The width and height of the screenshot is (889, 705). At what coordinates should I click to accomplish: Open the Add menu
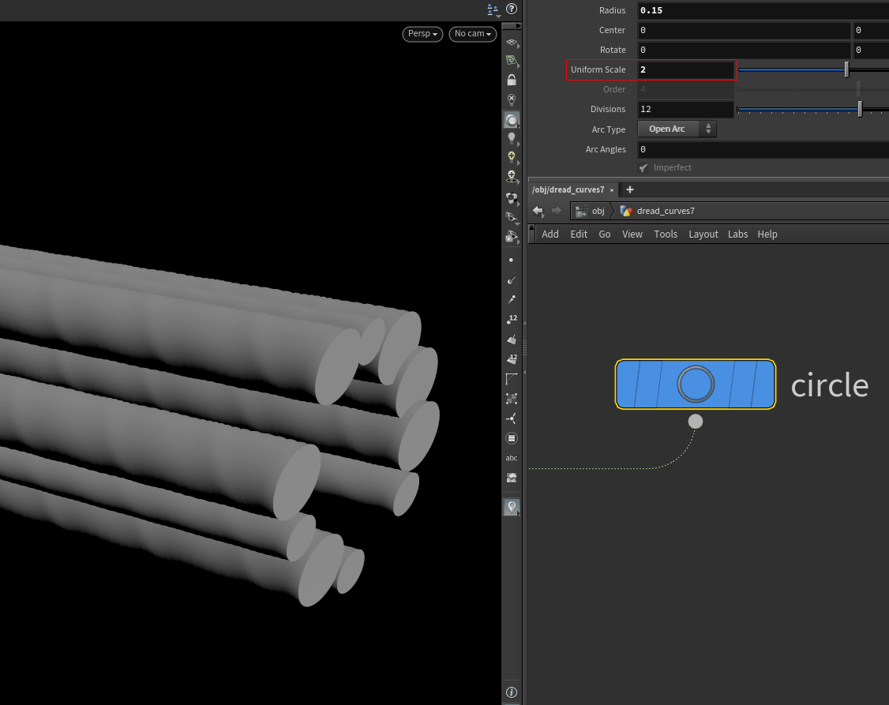pos(550,234)
